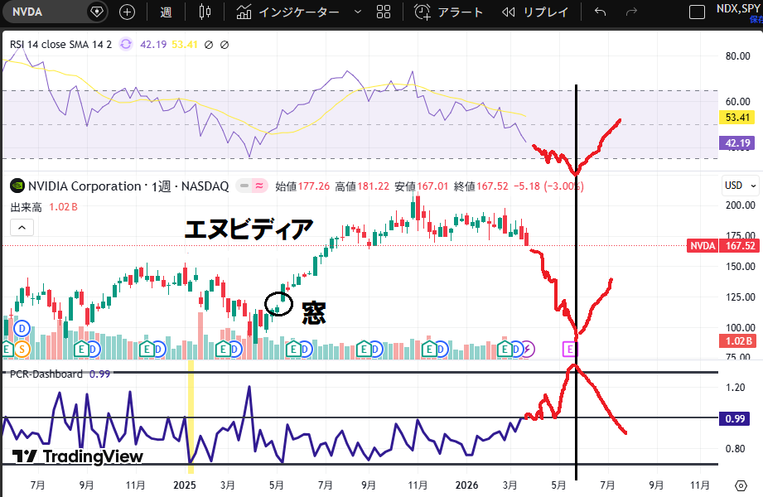Click the RSI 14 close SMA legend
This screenshot has height=497, width=763.
pos(60,44)
